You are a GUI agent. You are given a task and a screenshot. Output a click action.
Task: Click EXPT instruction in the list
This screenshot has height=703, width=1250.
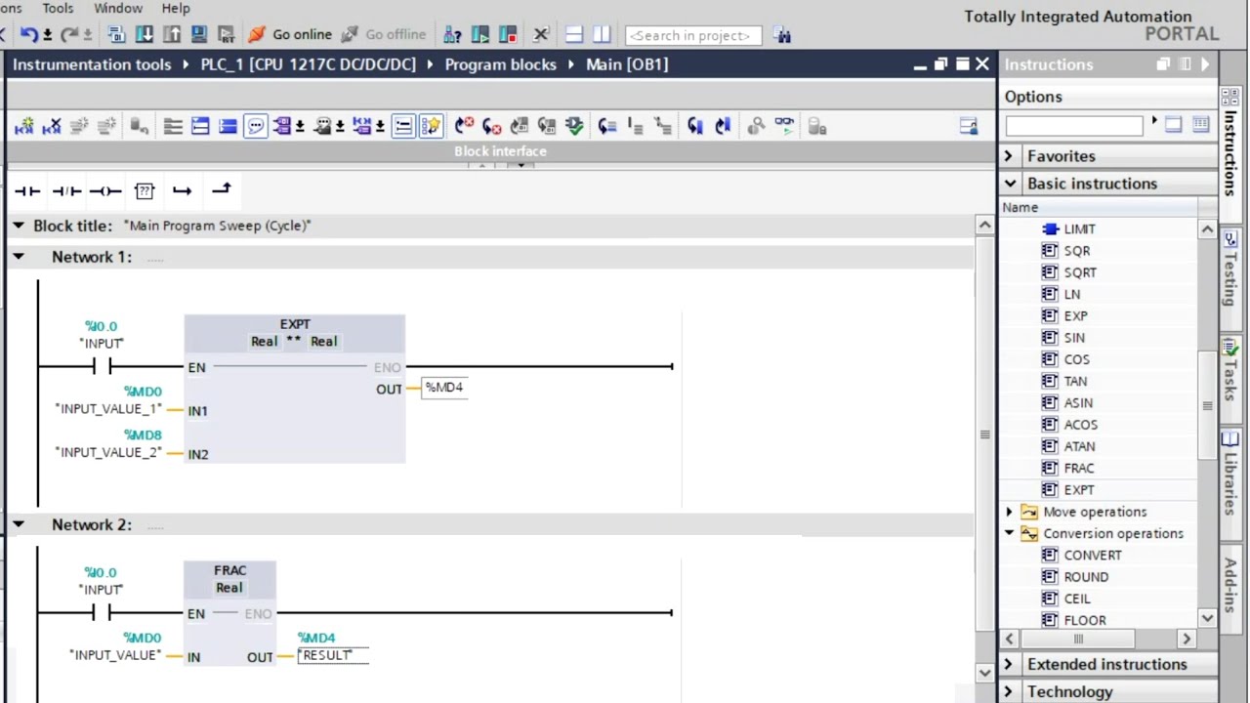point(1079,490)
